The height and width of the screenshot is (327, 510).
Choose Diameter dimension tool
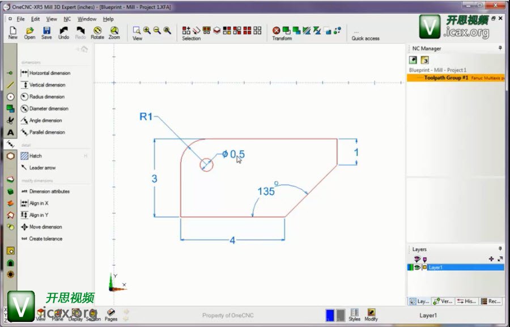(x=45, y=108)
